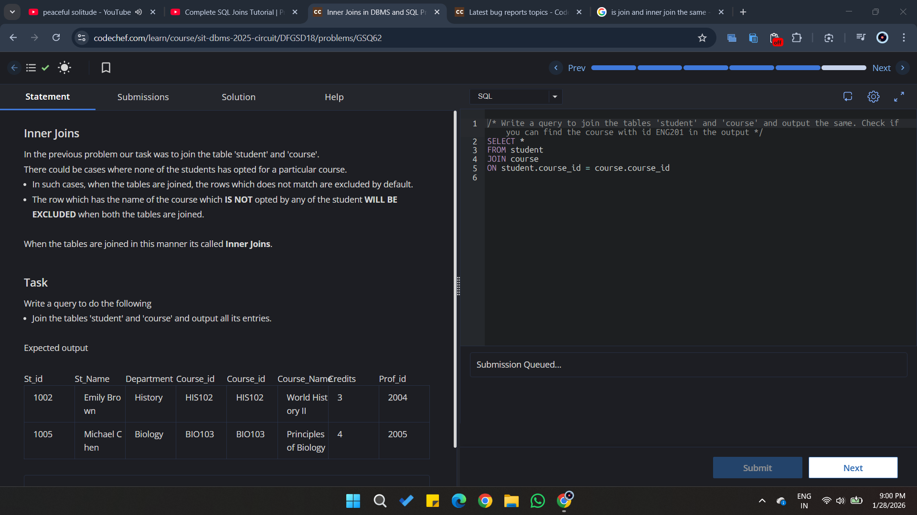Bookmark this page with star icon

coord(702,38)
